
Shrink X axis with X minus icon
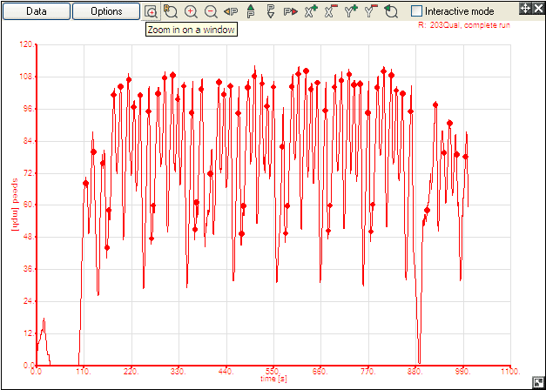331,11
